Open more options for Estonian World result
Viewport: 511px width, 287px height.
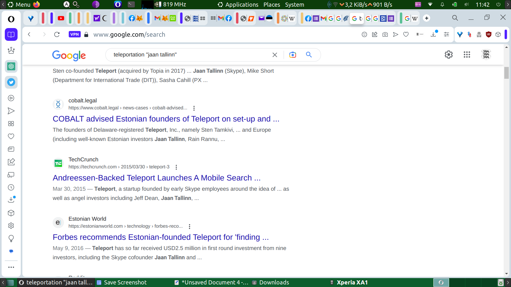[190, 226]
